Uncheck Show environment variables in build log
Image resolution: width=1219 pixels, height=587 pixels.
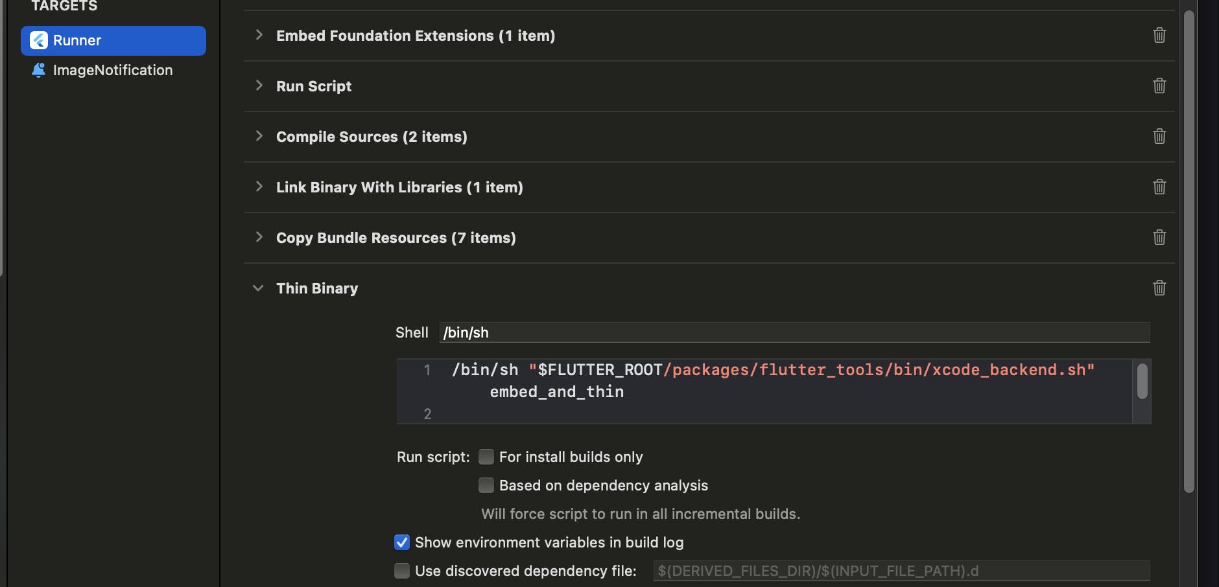[x=402, y=542]
